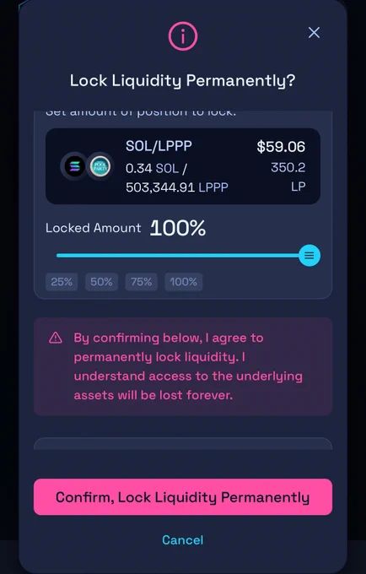The height and width of the screenshot is (574, 366).
Task: Click the warning triangle icon
Action: coord(56,338)
